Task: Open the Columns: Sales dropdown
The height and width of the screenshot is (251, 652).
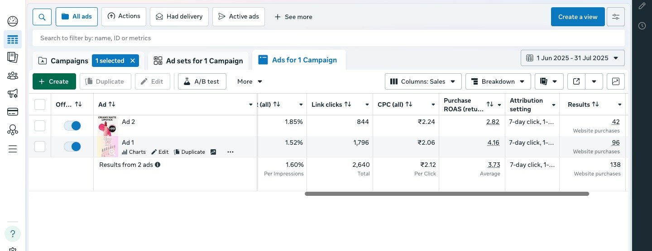Action: [x=423, y=81]
